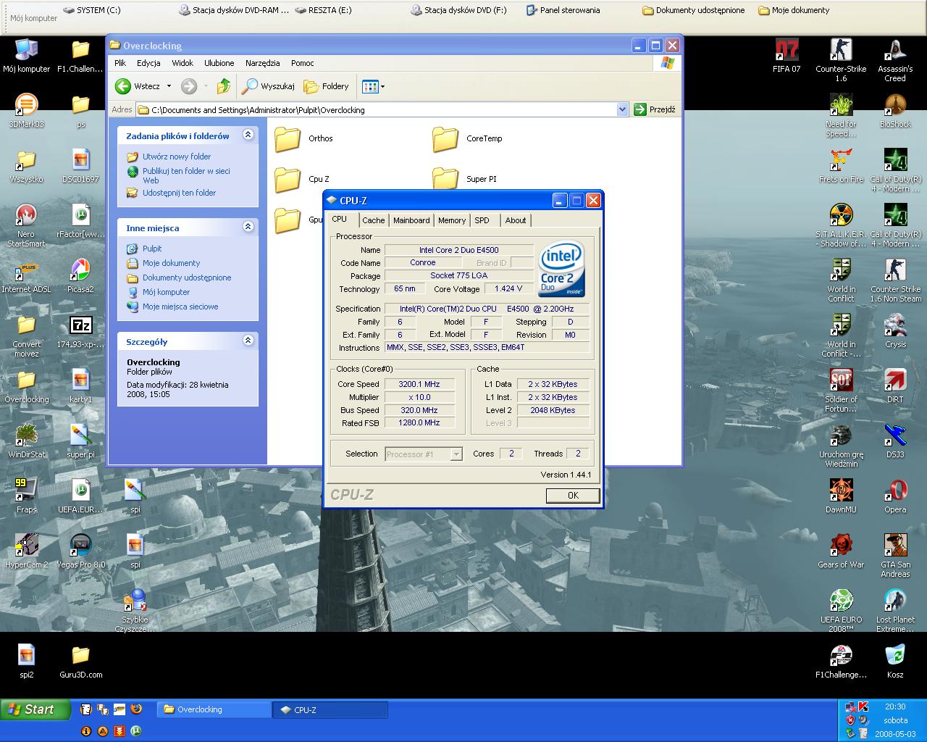Image resolution: width=927 pixels, height=742 pixels.
Task: Click the Przejdź go button
Action: coord(655,109)
